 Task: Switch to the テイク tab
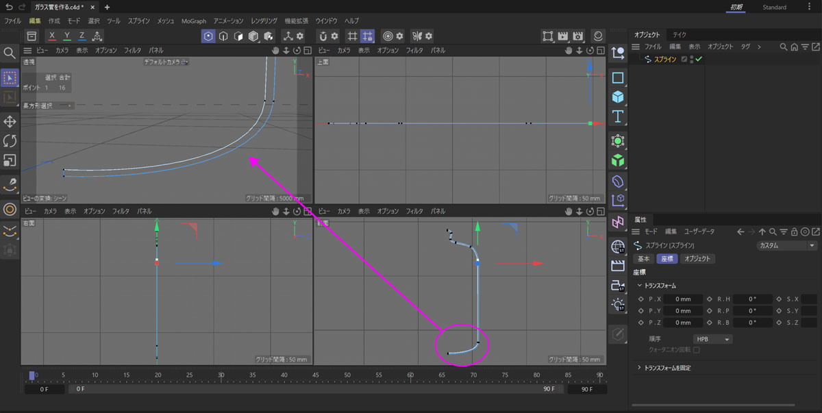(680, 34)
